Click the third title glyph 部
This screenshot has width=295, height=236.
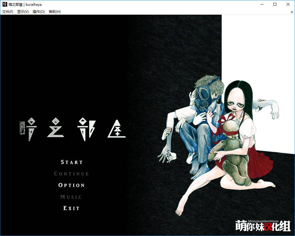tap(86, 129)
